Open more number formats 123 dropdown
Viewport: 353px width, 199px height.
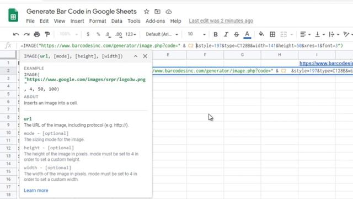[131, 34]
